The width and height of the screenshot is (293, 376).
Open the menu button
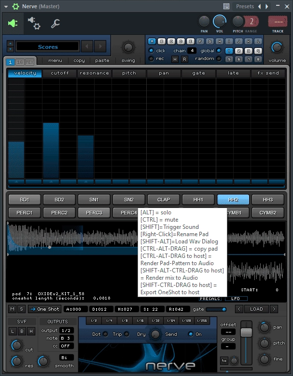55,60
